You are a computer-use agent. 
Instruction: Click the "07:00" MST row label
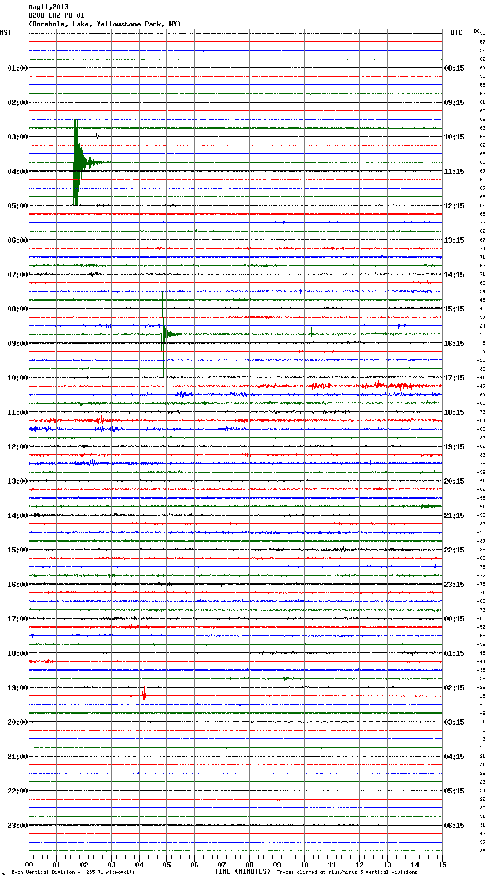point(18,275)
